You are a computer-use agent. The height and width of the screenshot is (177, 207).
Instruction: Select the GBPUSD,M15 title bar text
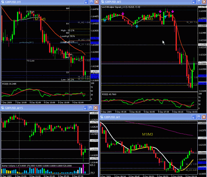coord(14,108)
